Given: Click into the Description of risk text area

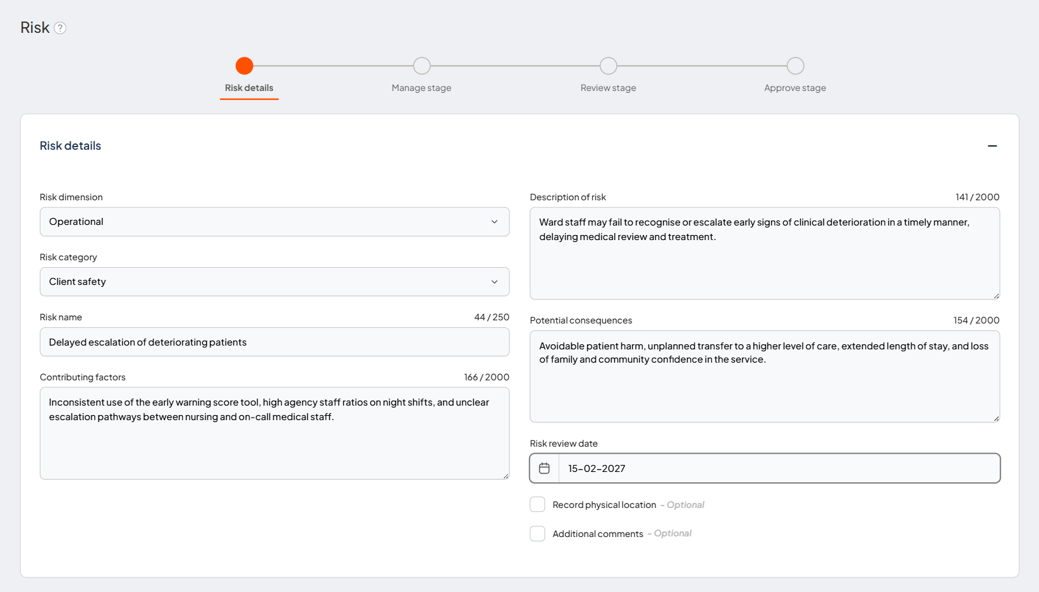Looking at the screenshot, I should click(x=765, y=253).
